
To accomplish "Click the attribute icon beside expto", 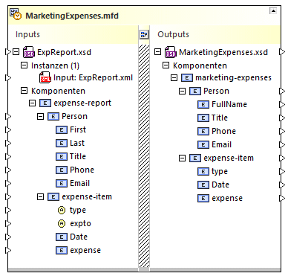I will pos(62,224).
